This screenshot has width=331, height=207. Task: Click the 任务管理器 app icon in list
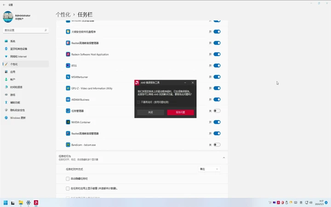68,111
